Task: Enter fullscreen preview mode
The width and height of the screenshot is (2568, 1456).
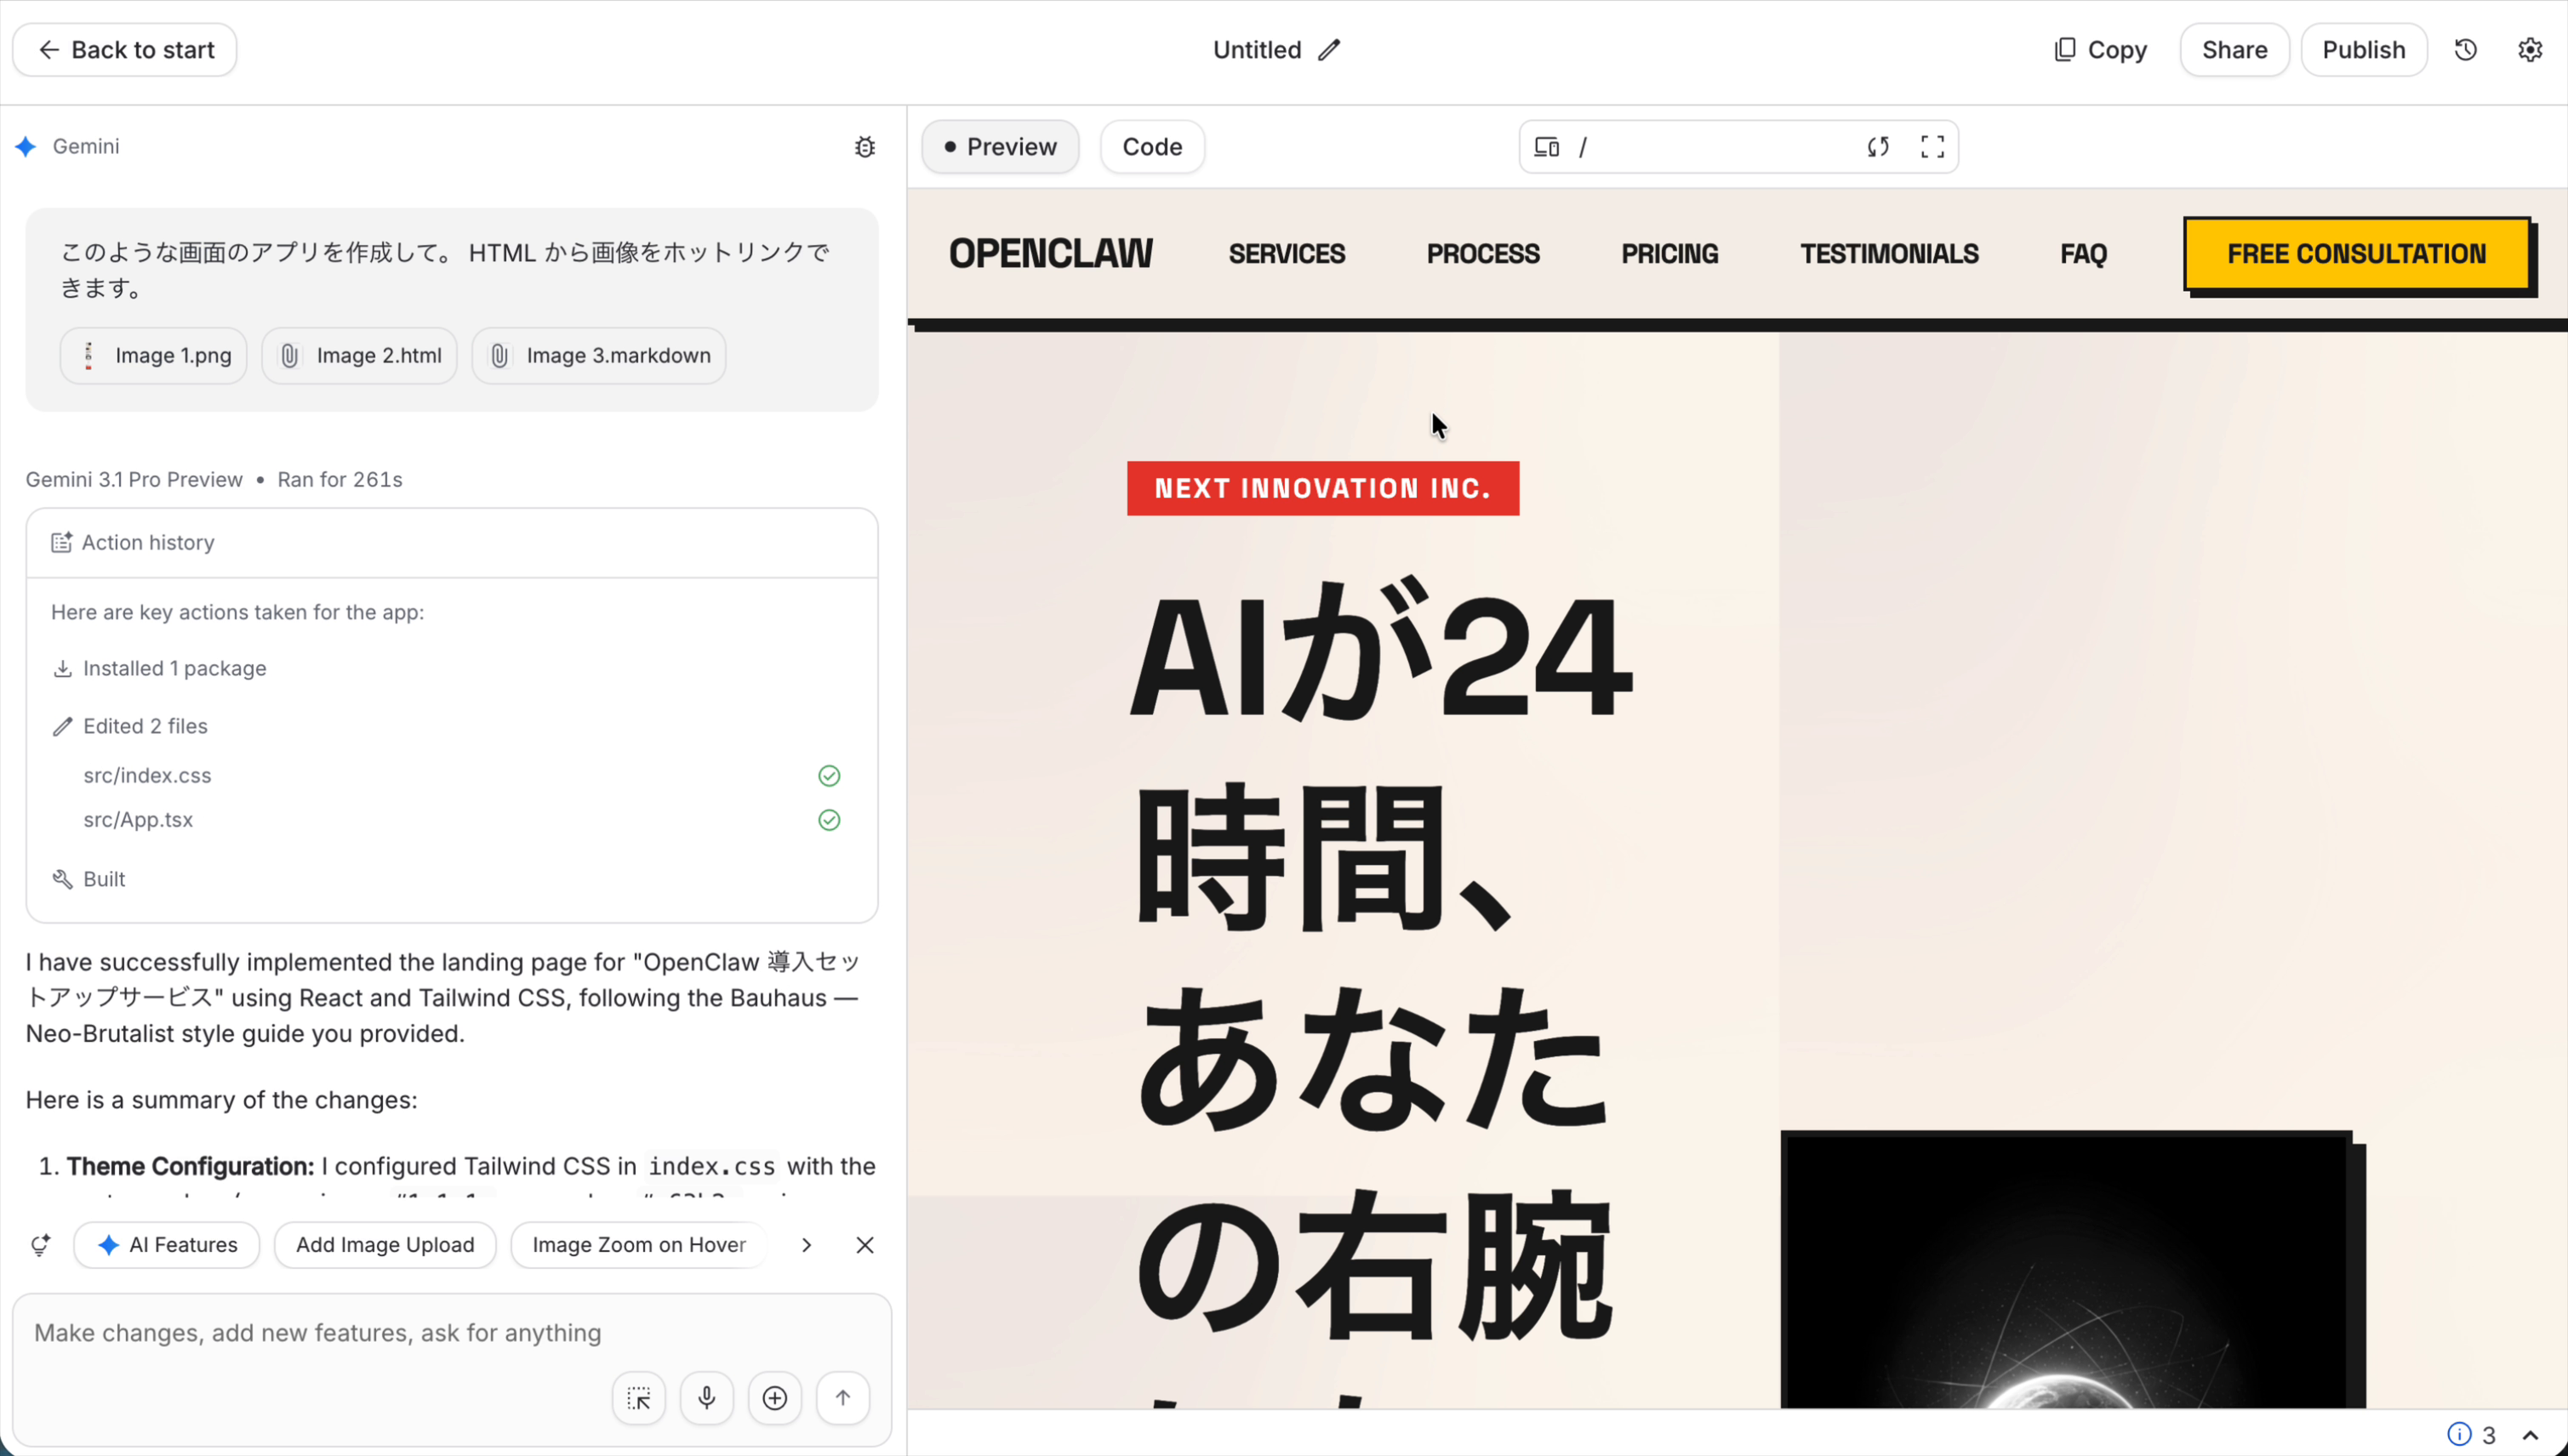Action: pos(1932,146)
